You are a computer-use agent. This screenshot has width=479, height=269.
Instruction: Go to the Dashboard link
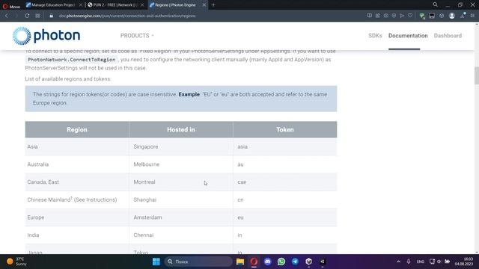click(x=448, y=36)
